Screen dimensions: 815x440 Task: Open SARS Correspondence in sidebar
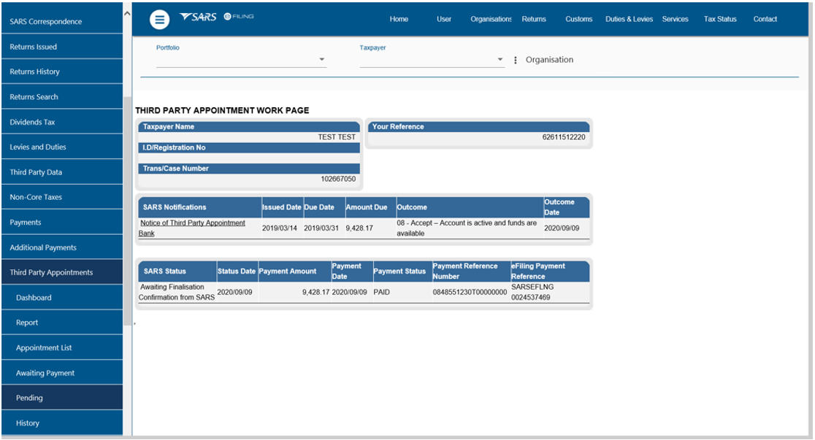[x=45, y=22]
